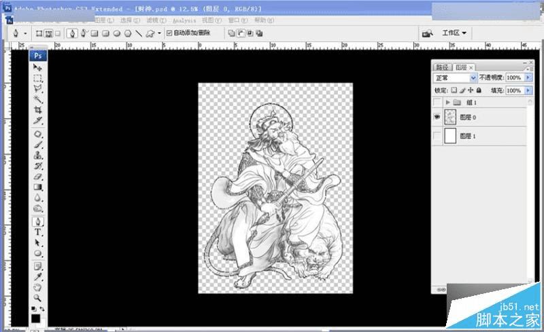Click the lock all padlock icon
This screenshot has height=332, width=544.
coord(479,90)
